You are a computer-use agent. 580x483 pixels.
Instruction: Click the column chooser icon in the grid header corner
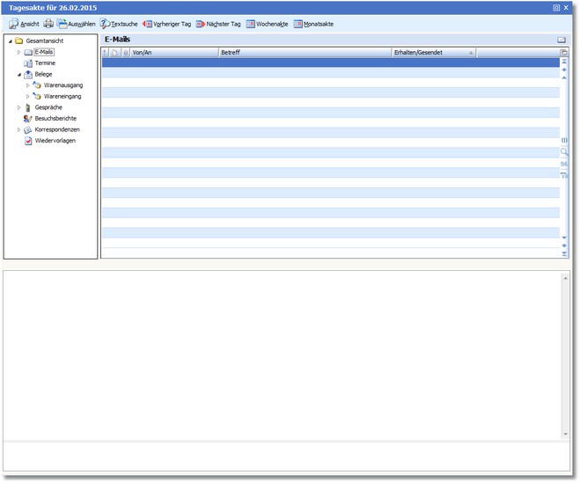(x=564, y=53)
